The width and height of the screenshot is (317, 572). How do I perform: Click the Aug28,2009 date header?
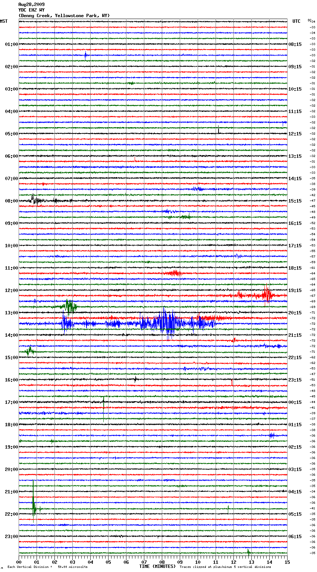(31, 4)
